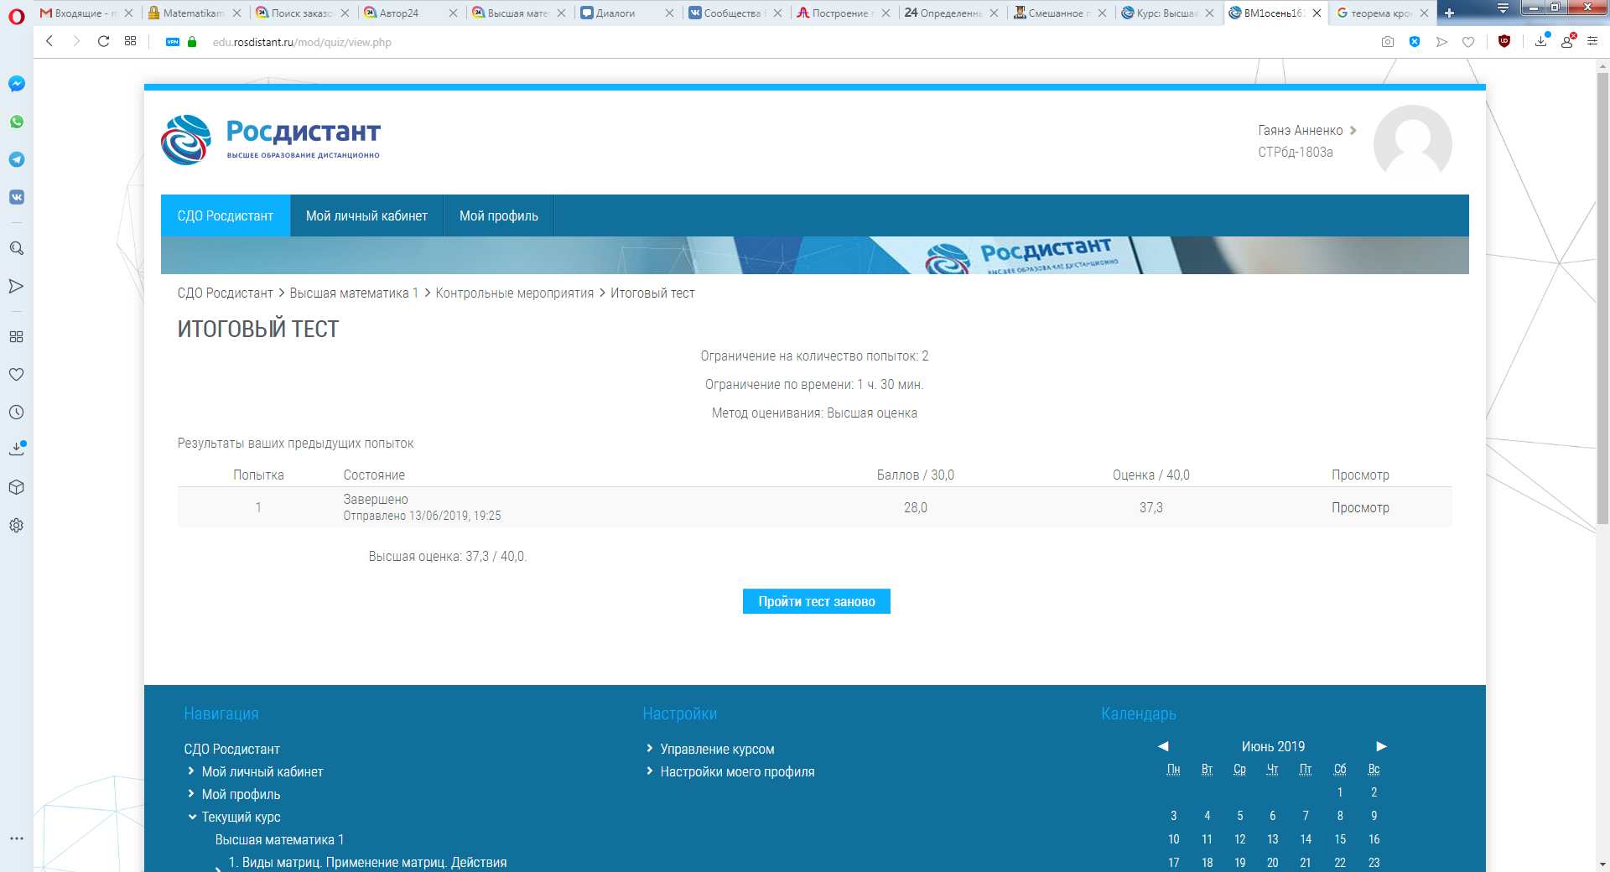Open sidebar settings gear icon
Image resolution: width=1610 pixels, height=872 pixels.
[x=17, y=526]
